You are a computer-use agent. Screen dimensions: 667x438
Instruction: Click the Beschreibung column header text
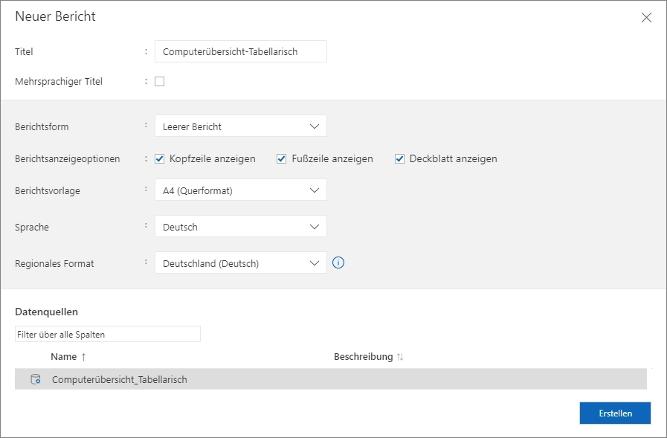363,357
